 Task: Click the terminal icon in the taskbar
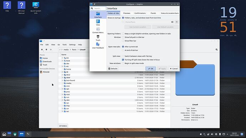(28, 134)
